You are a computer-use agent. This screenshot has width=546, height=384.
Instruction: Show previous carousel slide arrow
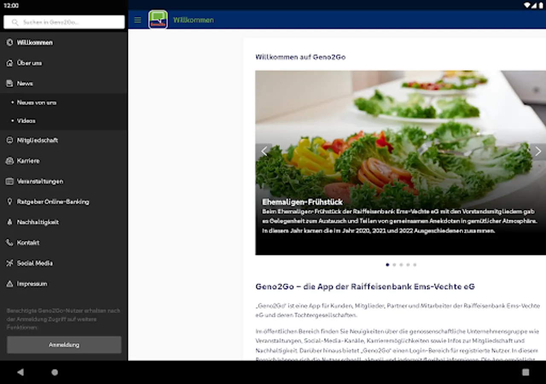click(264, 151)
